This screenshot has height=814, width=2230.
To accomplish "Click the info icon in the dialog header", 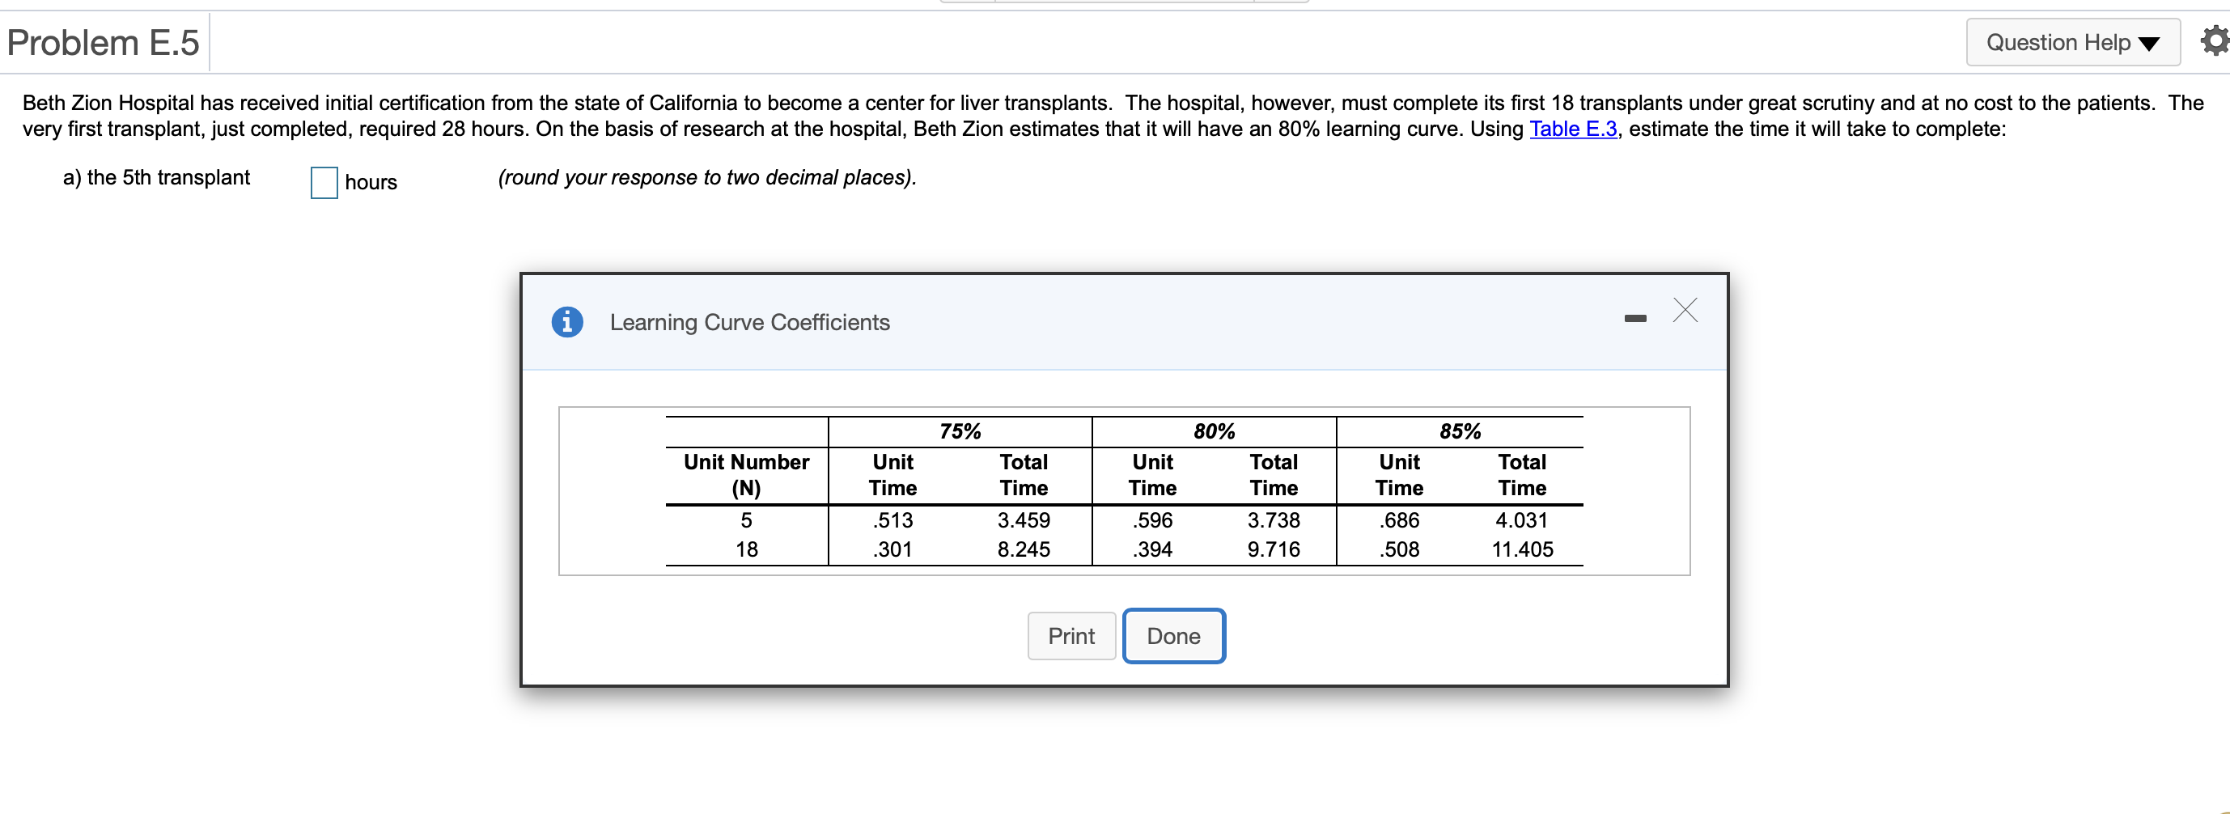I will (567, 322).
